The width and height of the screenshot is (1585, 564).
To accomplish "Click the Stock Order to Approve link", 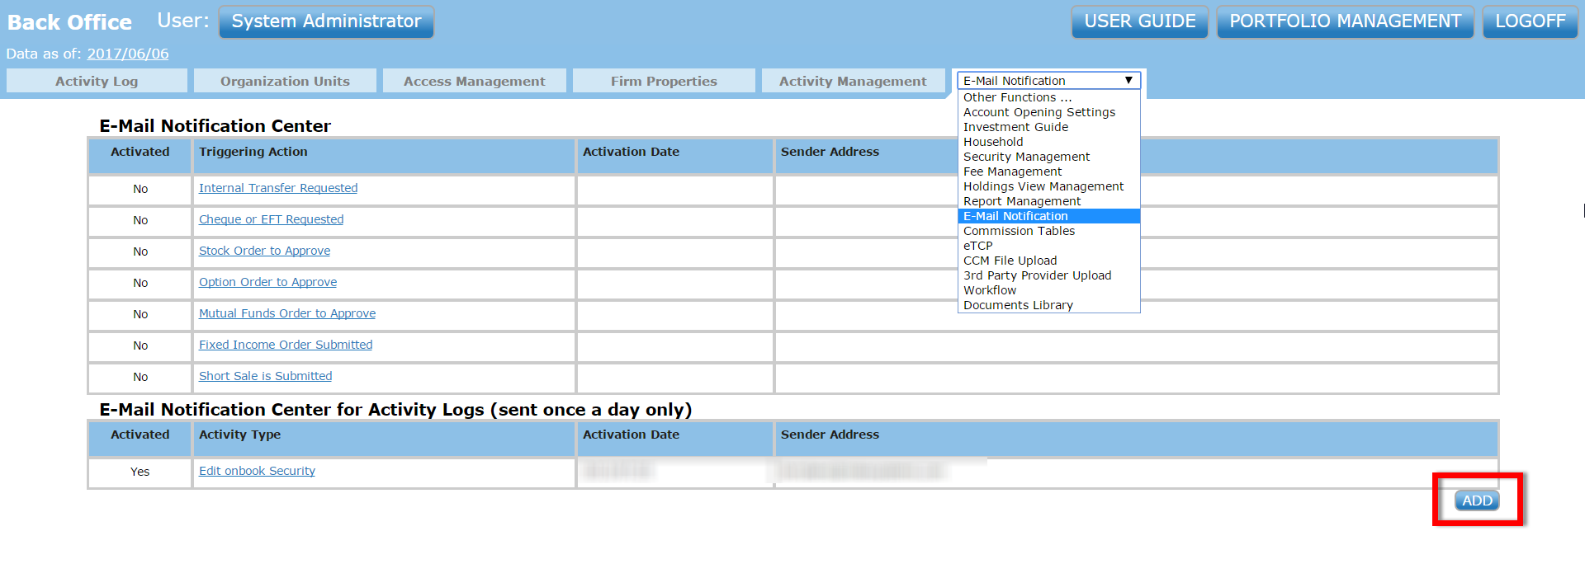I will pyautogui.click(x=264, y=251).
